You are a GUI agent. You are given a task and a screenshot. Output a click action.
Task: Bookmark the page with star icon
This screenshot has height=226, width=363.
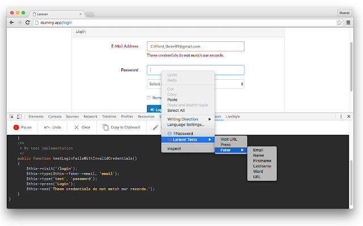339,23
